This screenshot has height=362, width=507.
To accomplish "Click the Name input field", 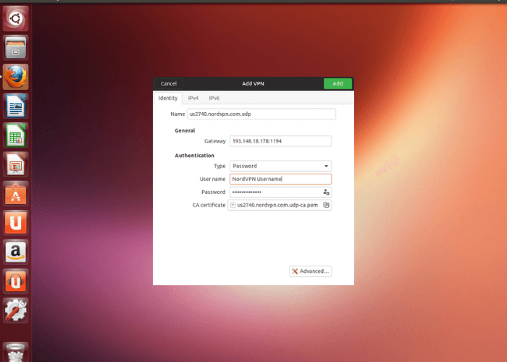I will pos(261,114).
